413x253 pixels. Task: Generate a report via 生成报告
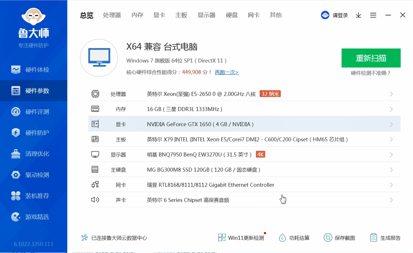pos(385,237)
